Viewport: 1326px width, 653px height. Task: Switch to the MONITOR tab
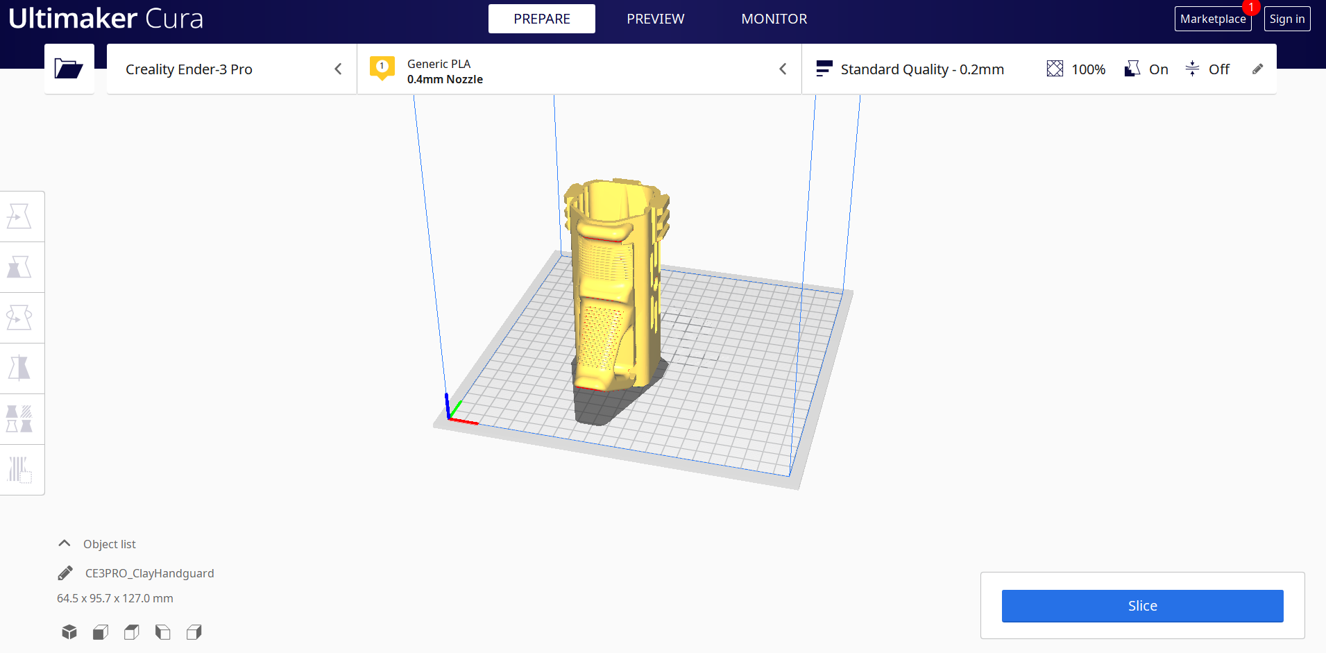point(774,19)
